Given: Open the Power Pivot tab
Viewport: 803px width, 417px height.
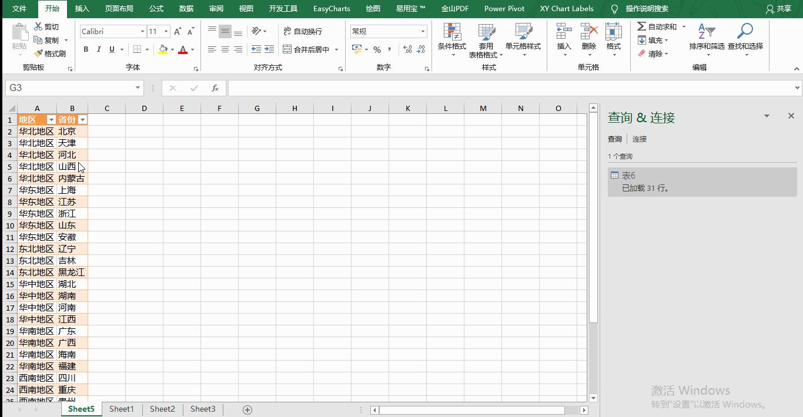Looking at the screenshot, I should coord(504,8).
